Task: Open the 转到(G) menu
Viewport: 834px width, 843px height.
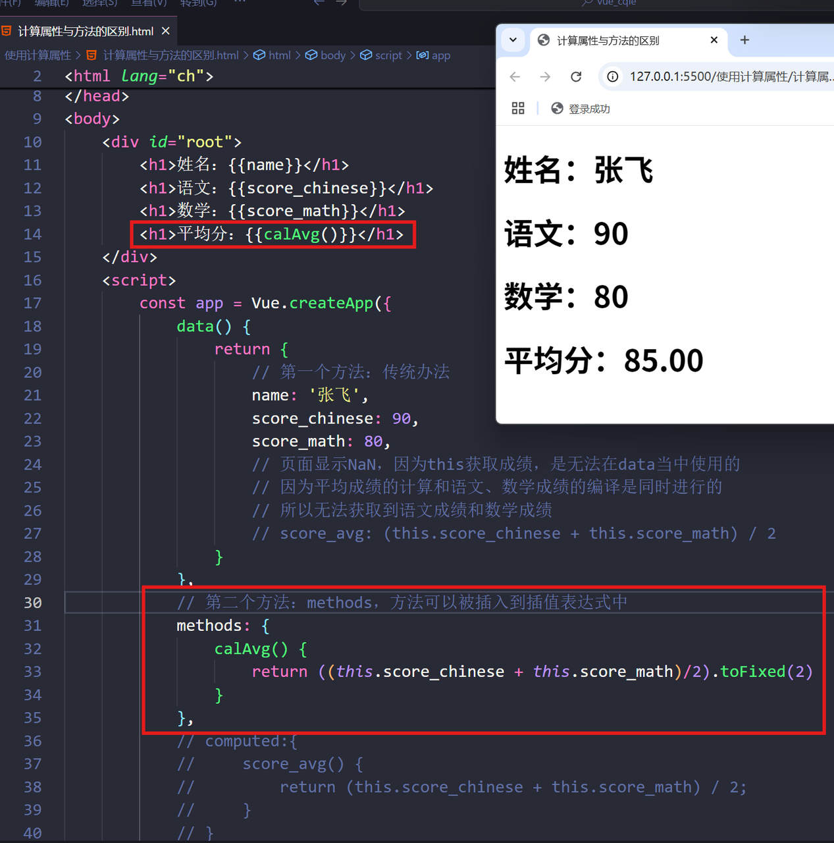Action: (199, 3)
